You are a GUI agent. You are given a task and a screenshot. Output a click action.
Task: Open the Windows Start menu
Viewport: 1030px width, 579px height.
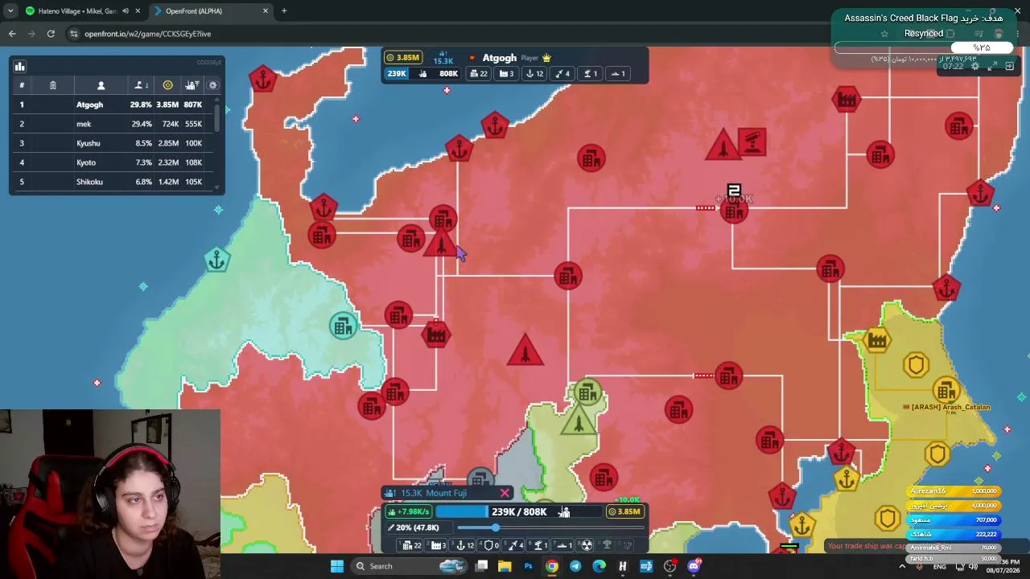[337, 566]
